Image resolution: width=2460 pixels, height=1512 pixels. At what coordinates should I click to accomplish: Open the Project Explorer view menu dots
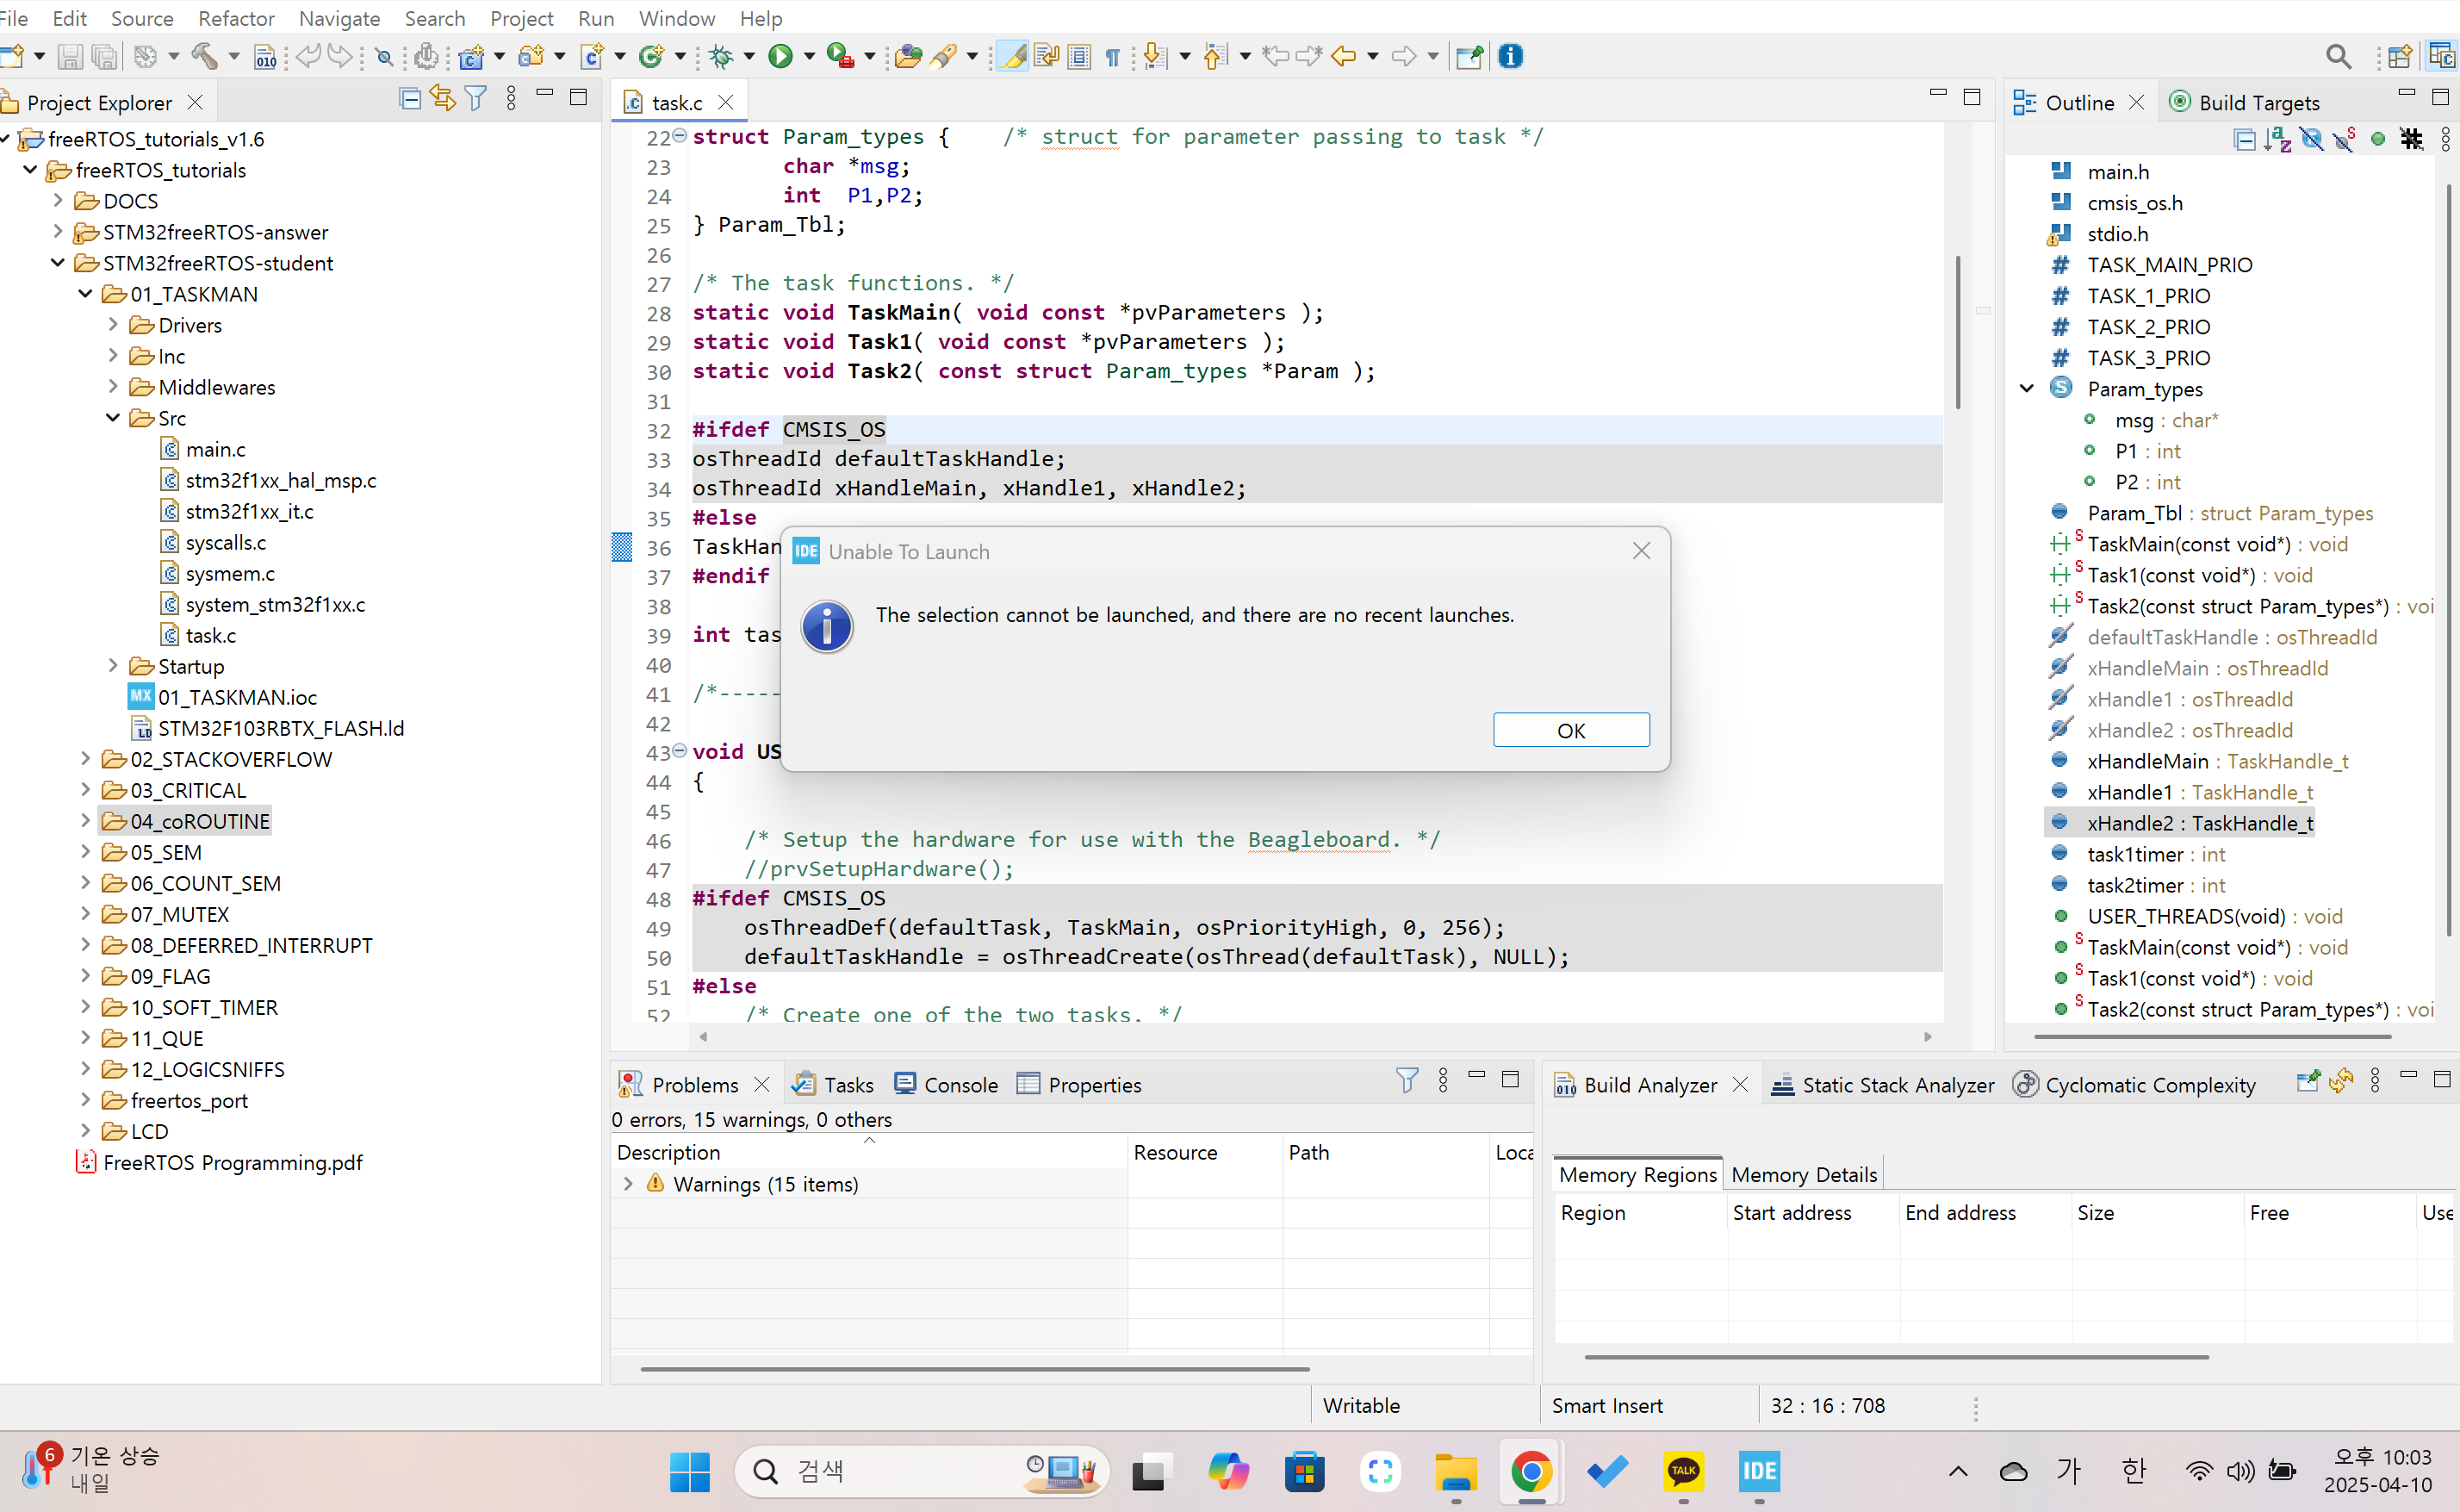pyautogui.click(x=511, y=98)
